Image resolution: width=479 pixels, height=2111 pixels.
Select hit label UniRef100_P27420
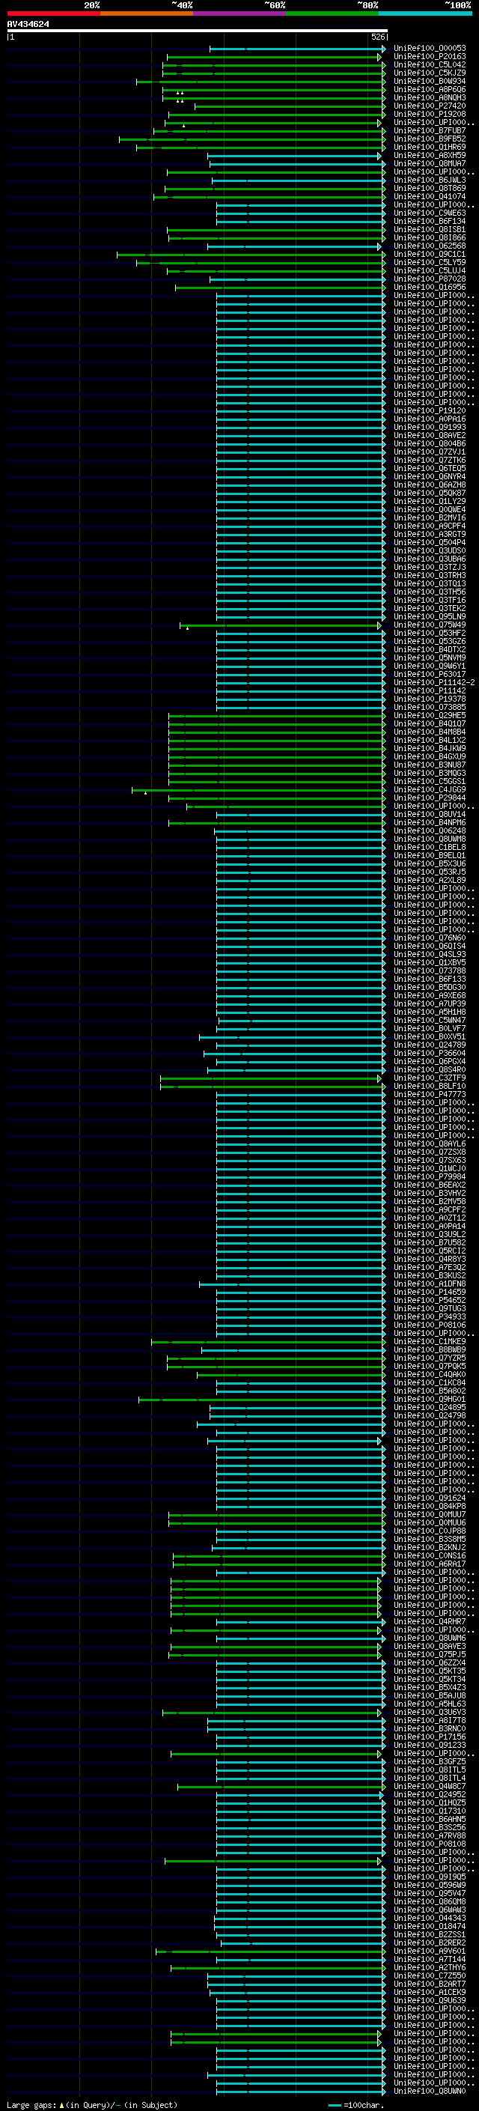[x=430, y=106]
